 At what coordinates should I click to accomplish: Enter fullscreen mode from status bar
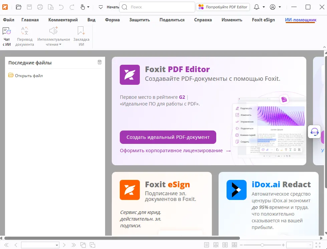[318, 245]
